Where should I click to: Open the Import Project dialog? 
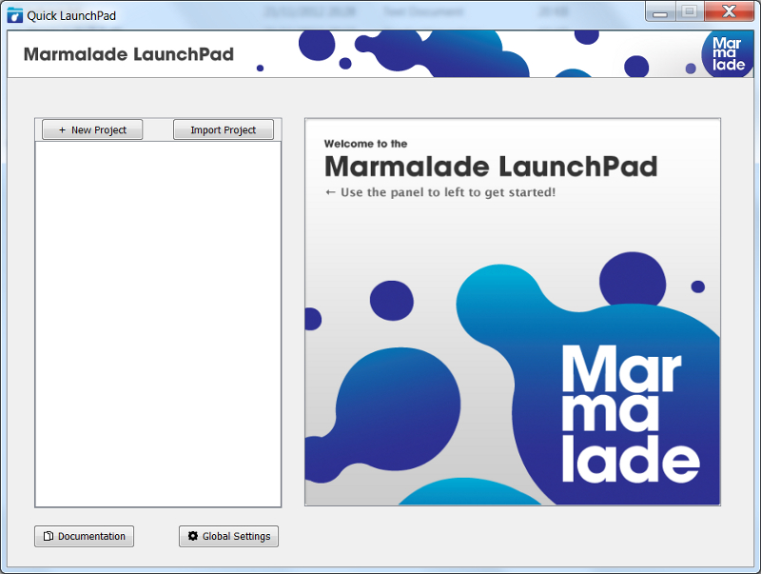224,129
